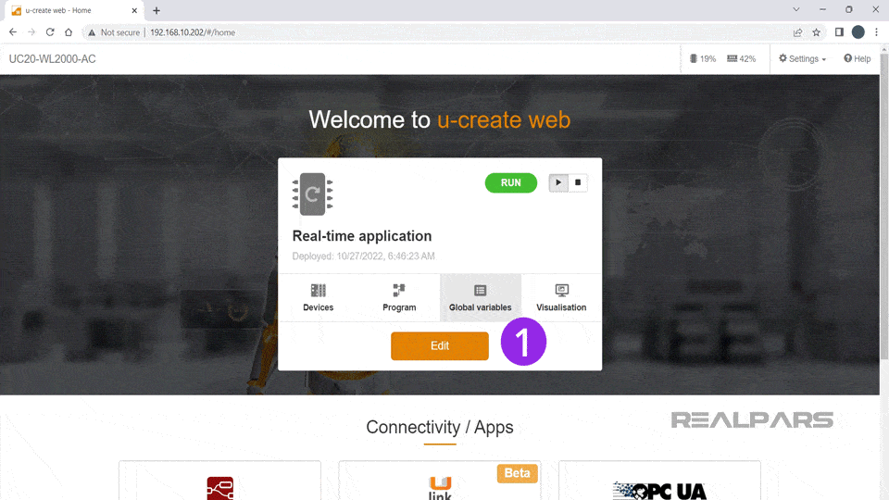Share this page icon in address bar
This screenshot has height=500, width=889.
click(x=797, y=32)
